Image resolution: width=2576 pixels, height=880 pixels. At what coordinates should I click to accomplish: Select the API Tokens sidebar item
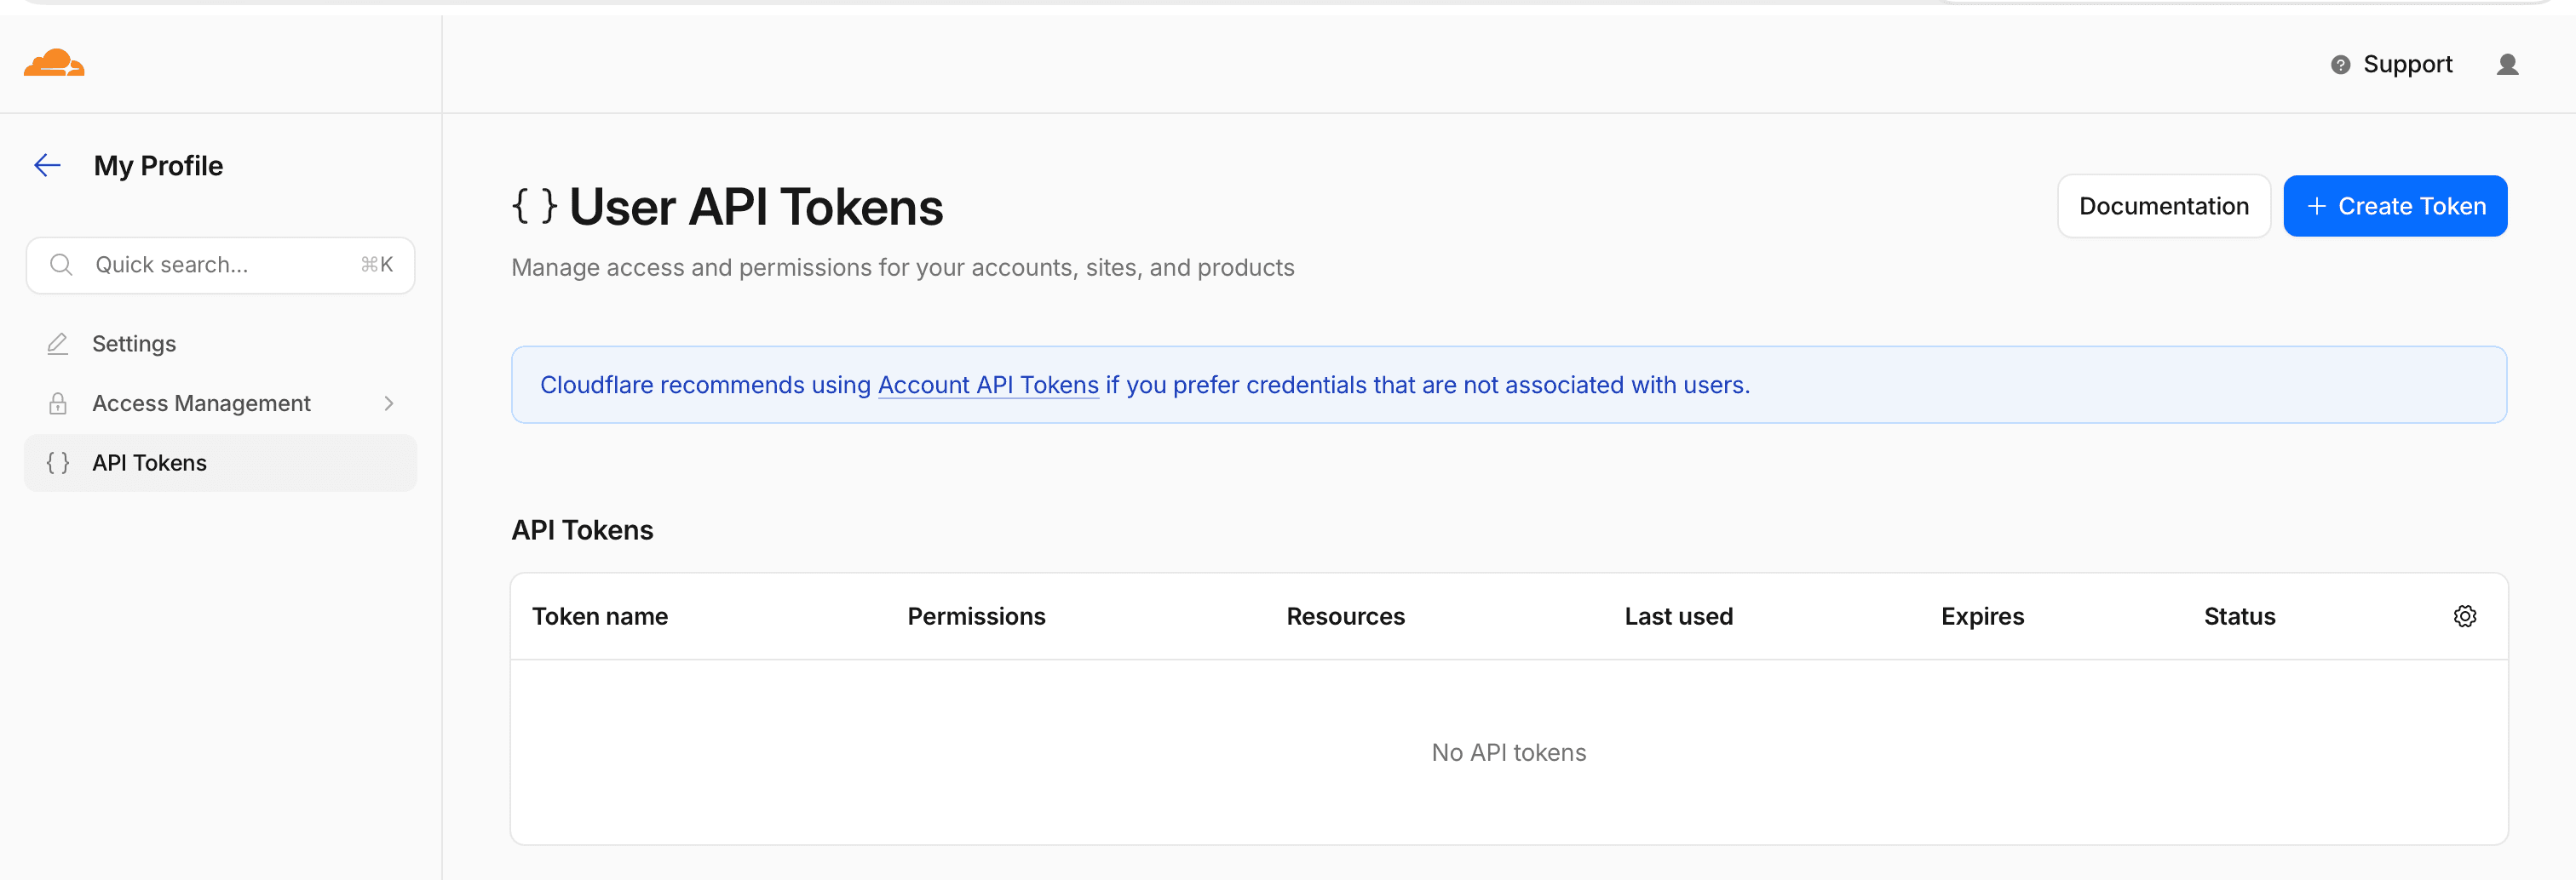(220, 462)
